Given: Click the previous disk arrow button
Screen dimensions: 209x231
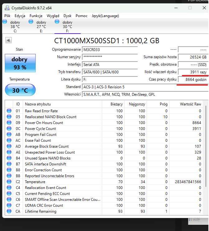Looking at the screenshot, I should click(x=9, y=40).
